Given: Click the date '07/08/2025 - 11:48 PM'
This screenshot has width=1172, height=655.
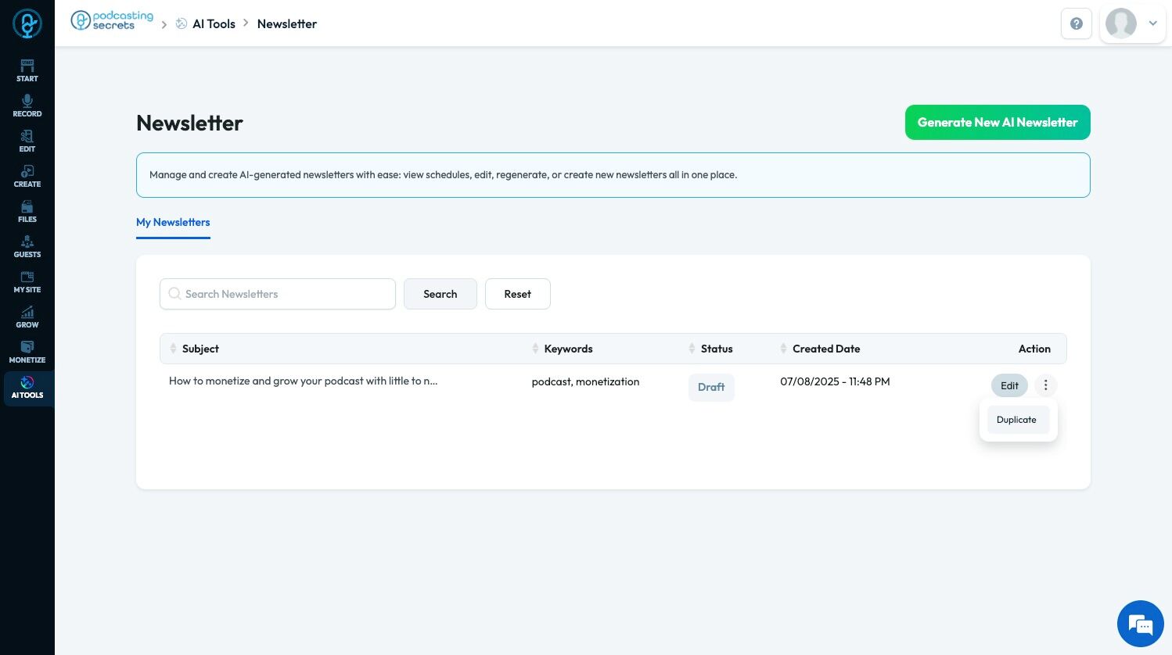Looking at the screenshot, I should 835,381.
